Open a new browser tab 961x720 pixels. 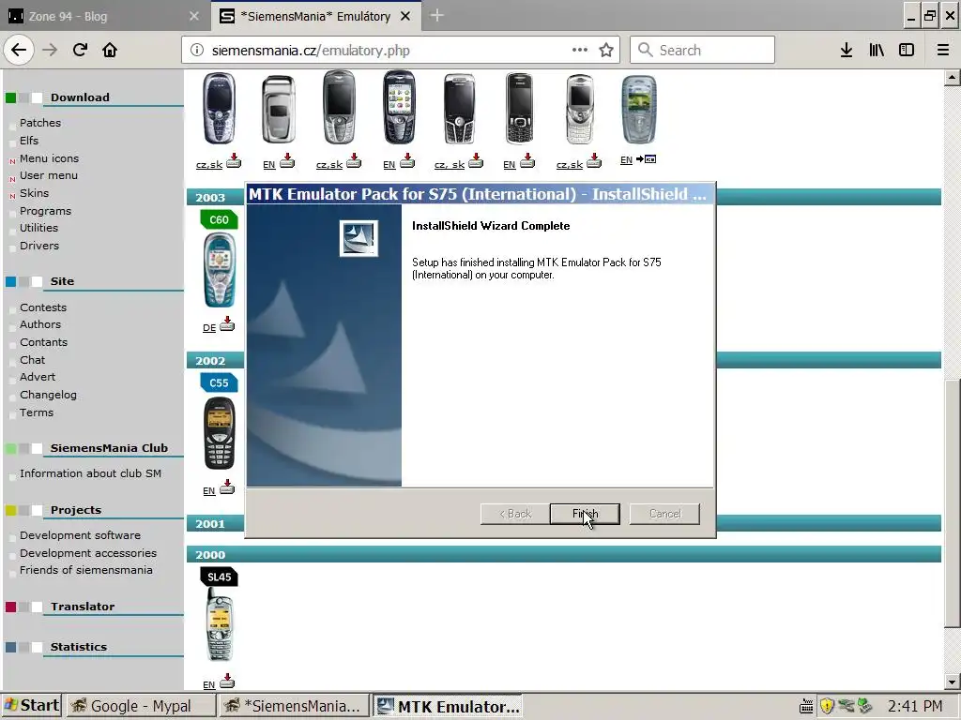[x=437, y=16]
